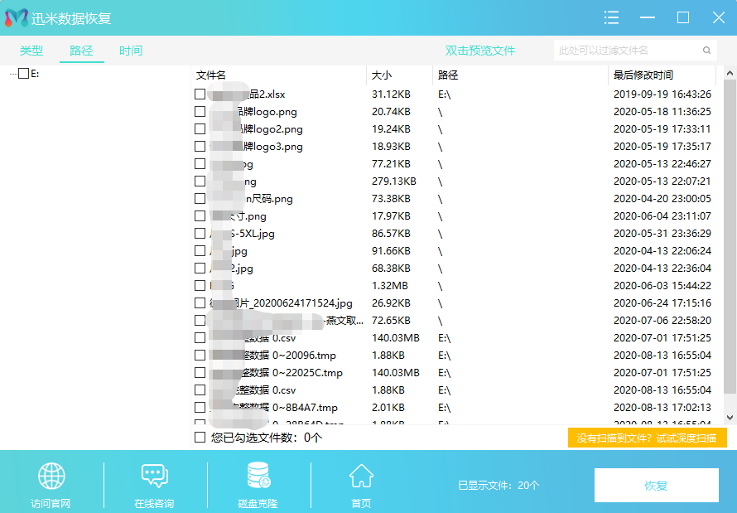Click the 恢复 recover button

point(656,486)
